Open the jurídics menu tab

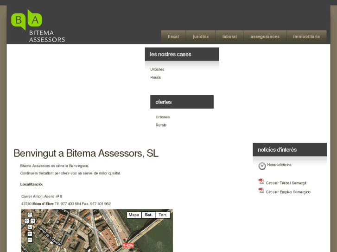click(x=201, y=37)
